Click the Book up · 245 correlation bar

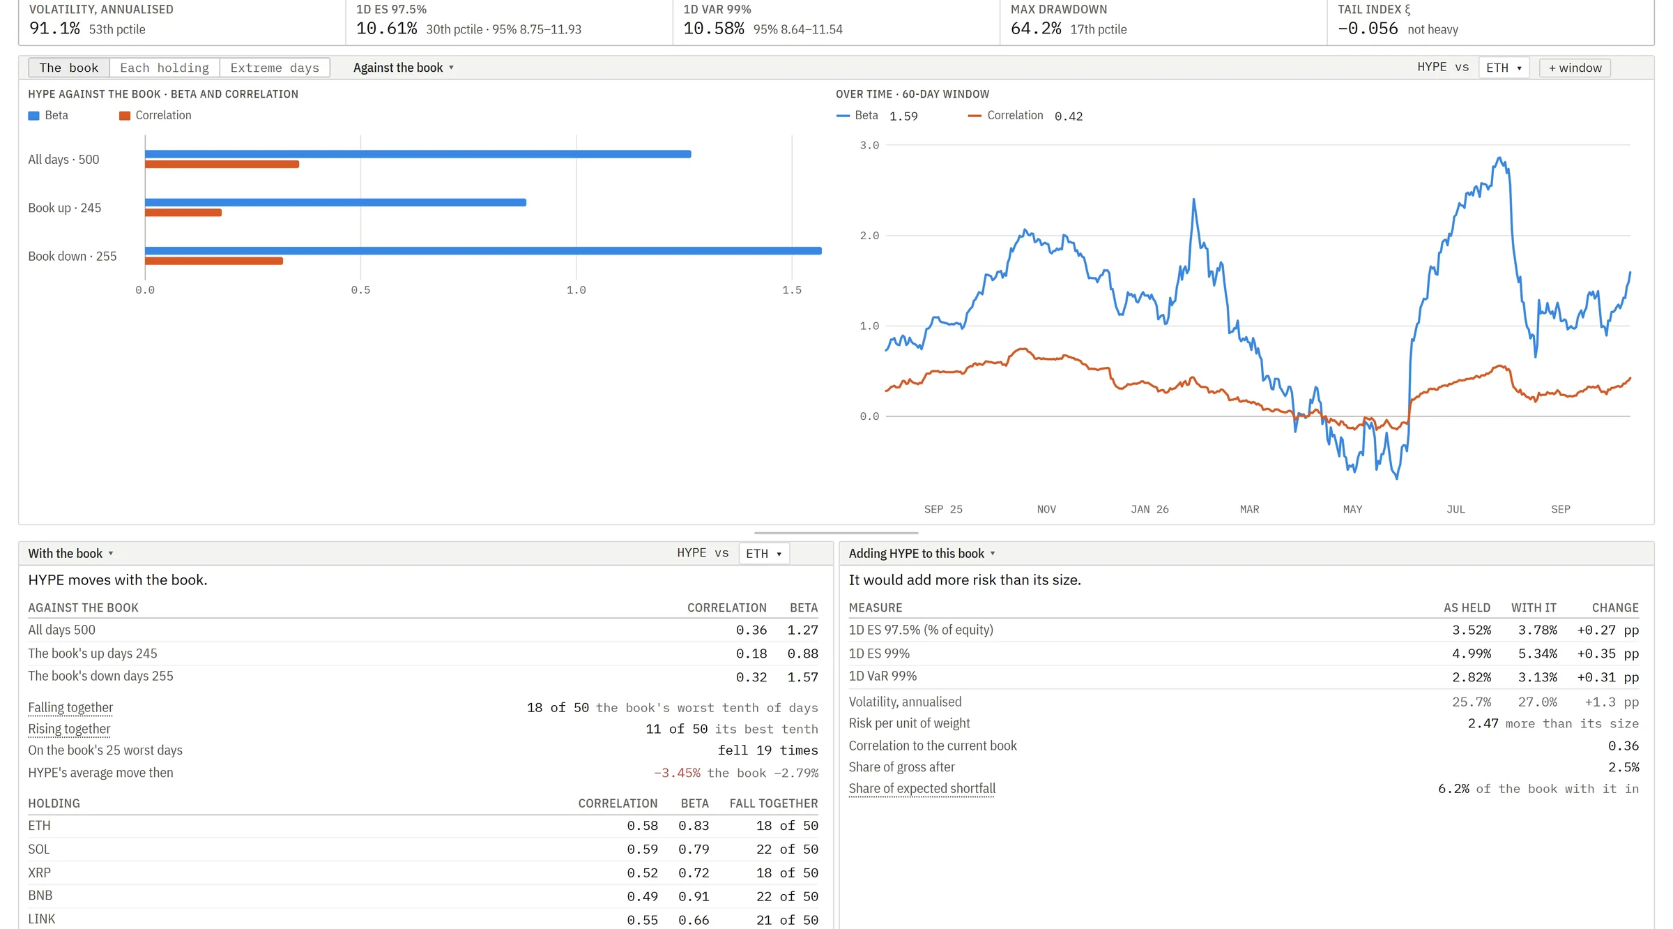pyautogui.click(x=183, y=213)
